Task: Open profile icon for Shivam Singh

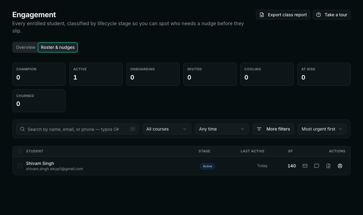Action: [340, 166]
